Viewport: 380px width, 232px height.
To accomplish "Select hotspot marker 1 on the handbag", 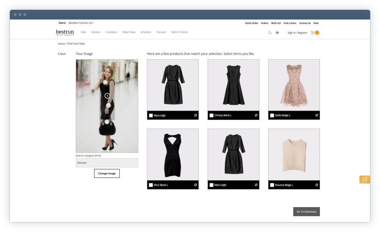I will point(107,122).
